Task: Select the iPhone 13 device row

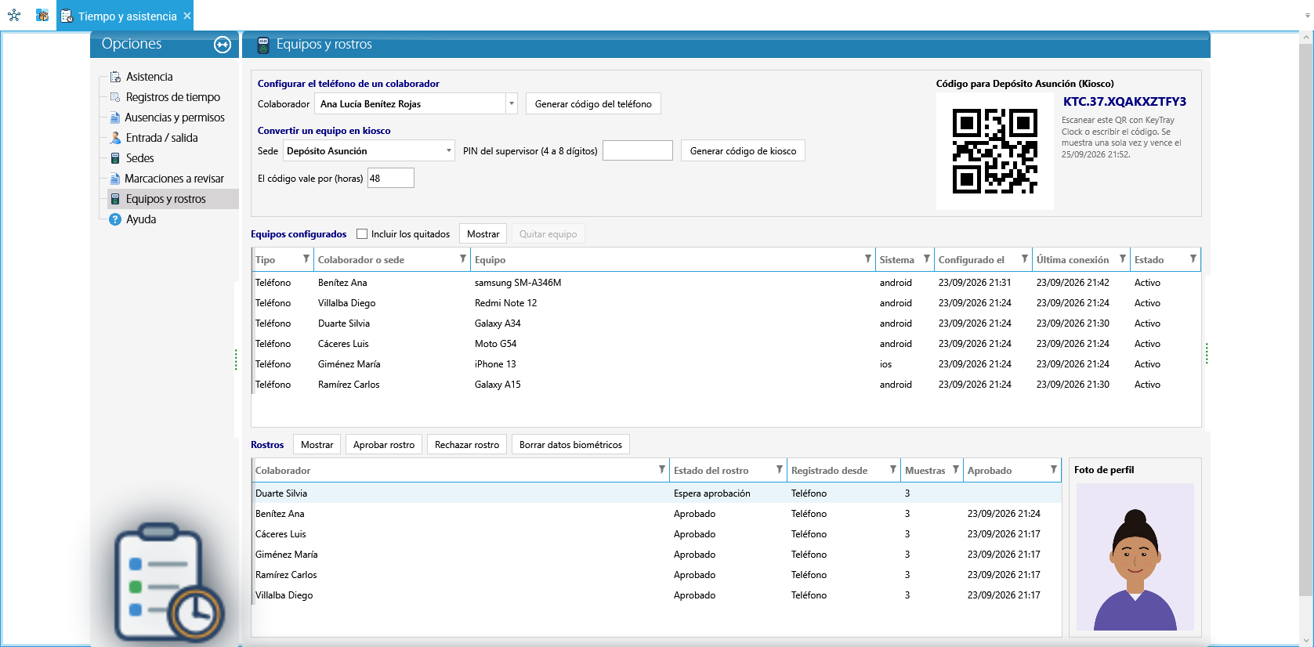Action: coord(726,364)
